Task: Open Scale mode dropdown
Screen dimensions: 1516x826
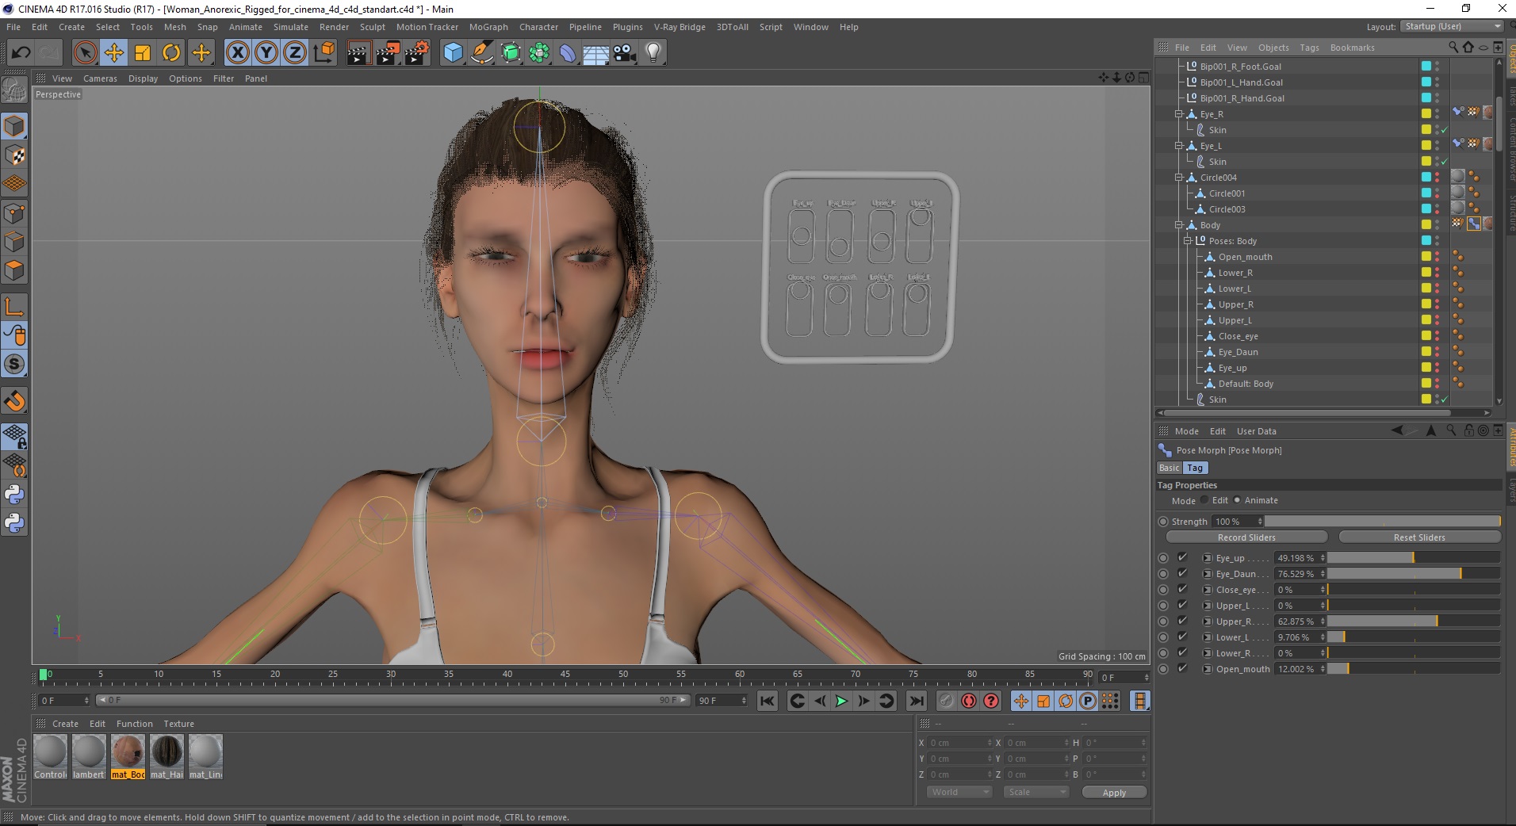Action: pyautogui.click(x=1036, y=792)
